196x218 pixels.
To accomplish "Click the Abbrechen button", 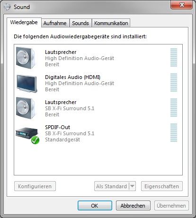I will point(133,206).
